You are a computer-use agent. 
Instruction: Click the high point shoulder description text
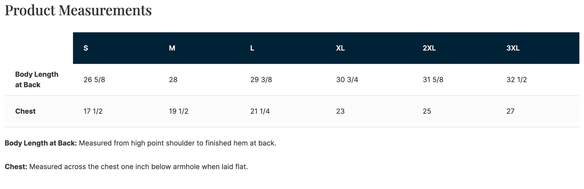click(177, 143)
